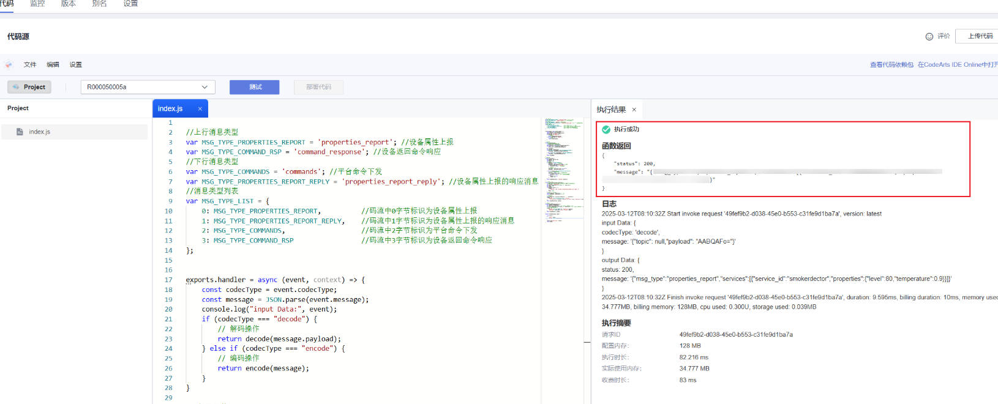Open in CodeArts IDE Online link

pyautogui.click(x=957, y=64)
